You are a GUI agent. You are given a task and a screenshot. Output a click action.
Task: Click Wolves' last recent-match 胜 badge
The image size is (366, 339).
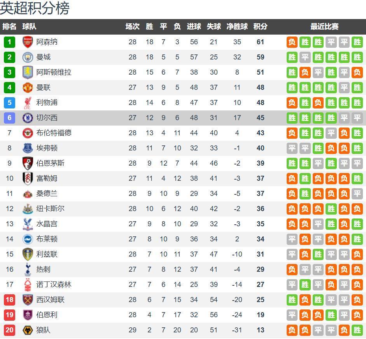click(x=357, y=330)
